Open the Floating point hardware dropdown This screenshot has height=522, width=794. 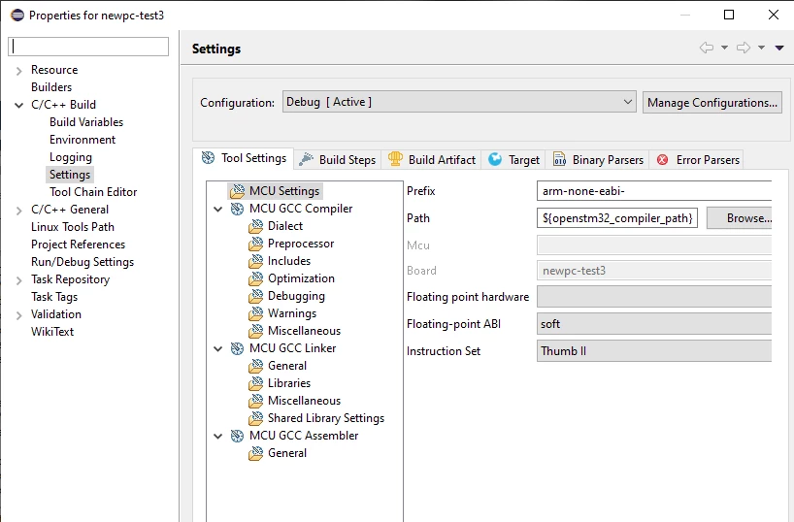(653, 297)
